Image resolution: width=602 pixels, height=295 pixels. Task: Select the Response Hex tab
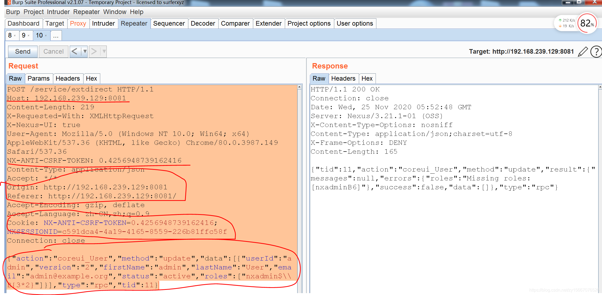367,78
